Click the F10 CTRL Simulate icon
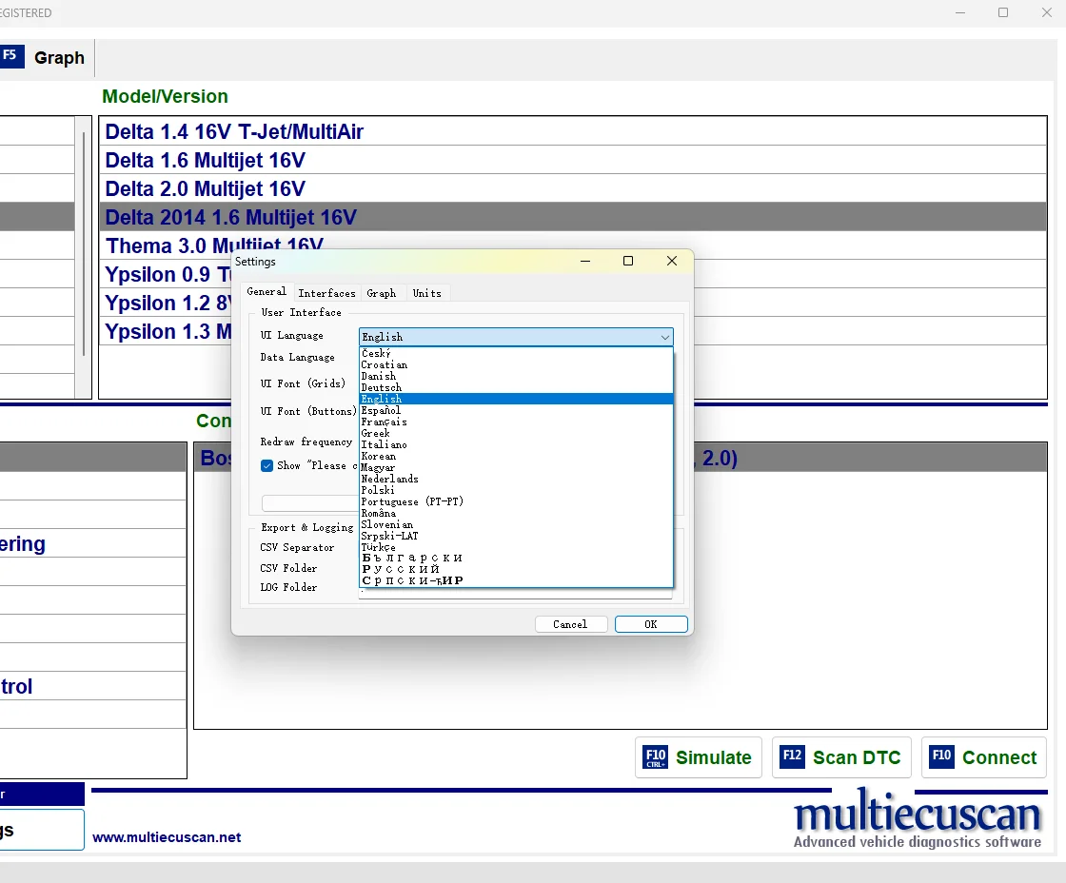 pyautogui.click(x=656, y=757)
